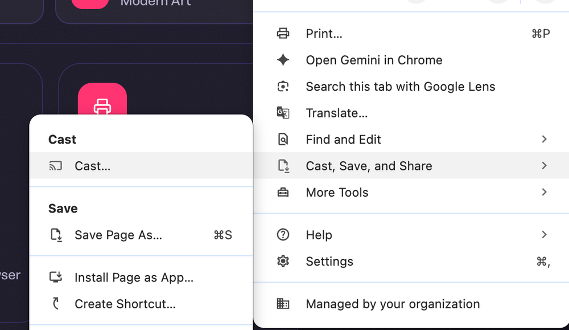
Task: Click the ⌘, shortcut next to Settings
Action: [x=543, y=262]
